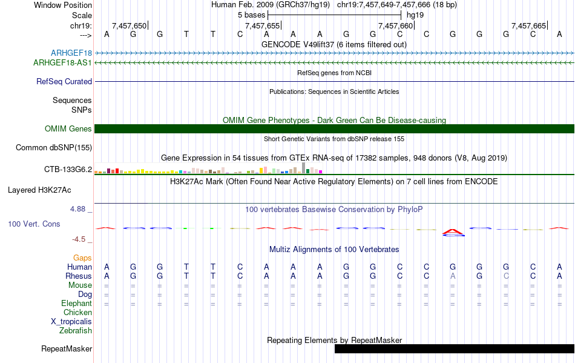Click position label 7,457,665 on ruler
This screenshot has height=363, width=575.
(529, 25)
